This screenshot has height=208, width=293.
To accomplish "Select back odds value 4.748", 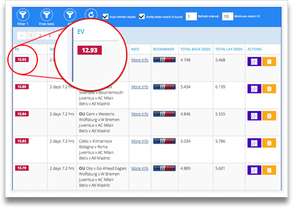I will pos(186,60).
